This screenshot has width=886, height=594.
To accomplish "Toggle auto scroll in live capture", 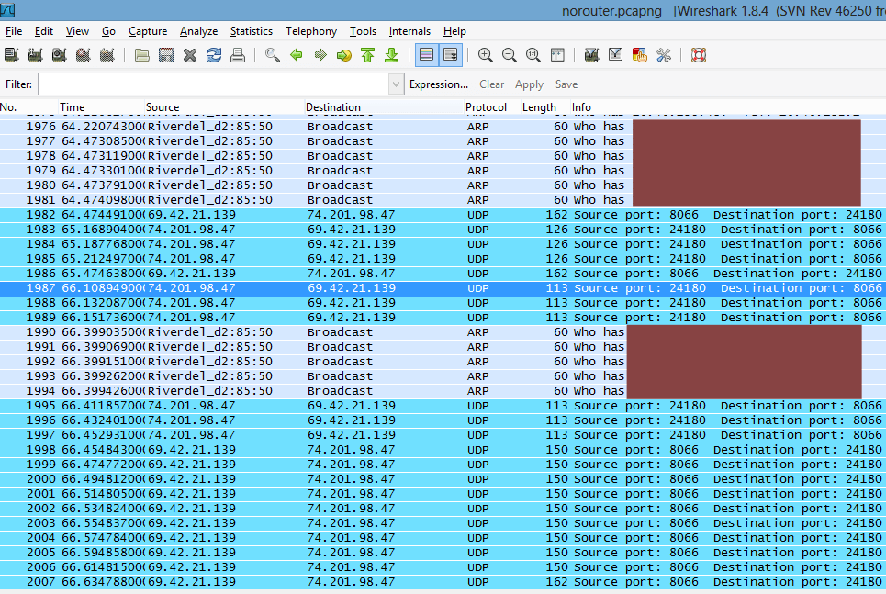I will (x=451, y=55).
